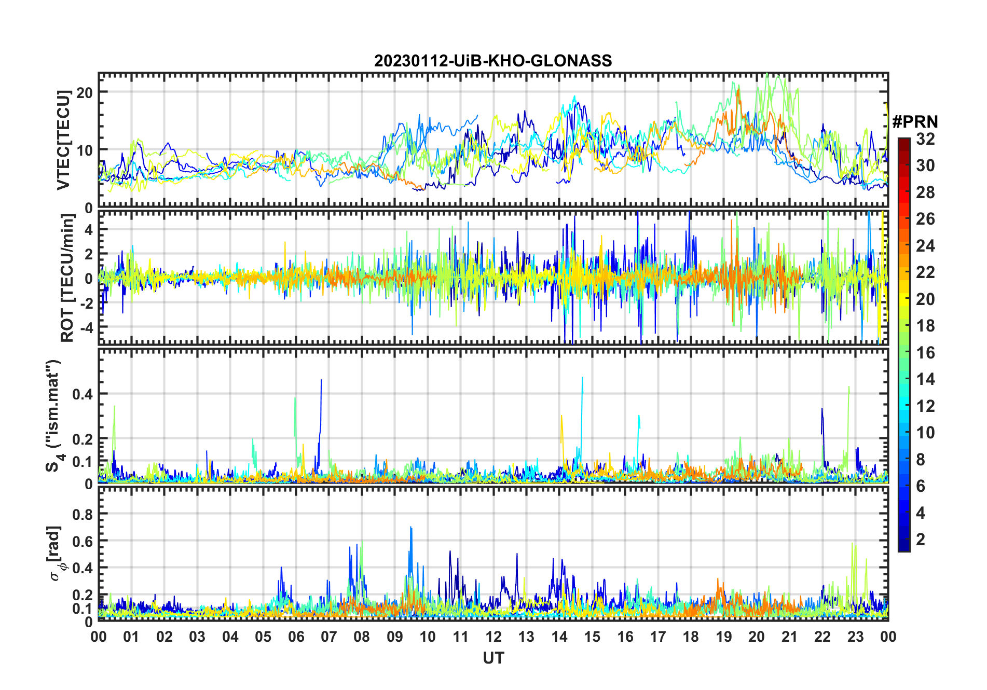
Task: Click the VTEC y-axis tick 20
Action: pyautogui.click(x=84, y=92)
